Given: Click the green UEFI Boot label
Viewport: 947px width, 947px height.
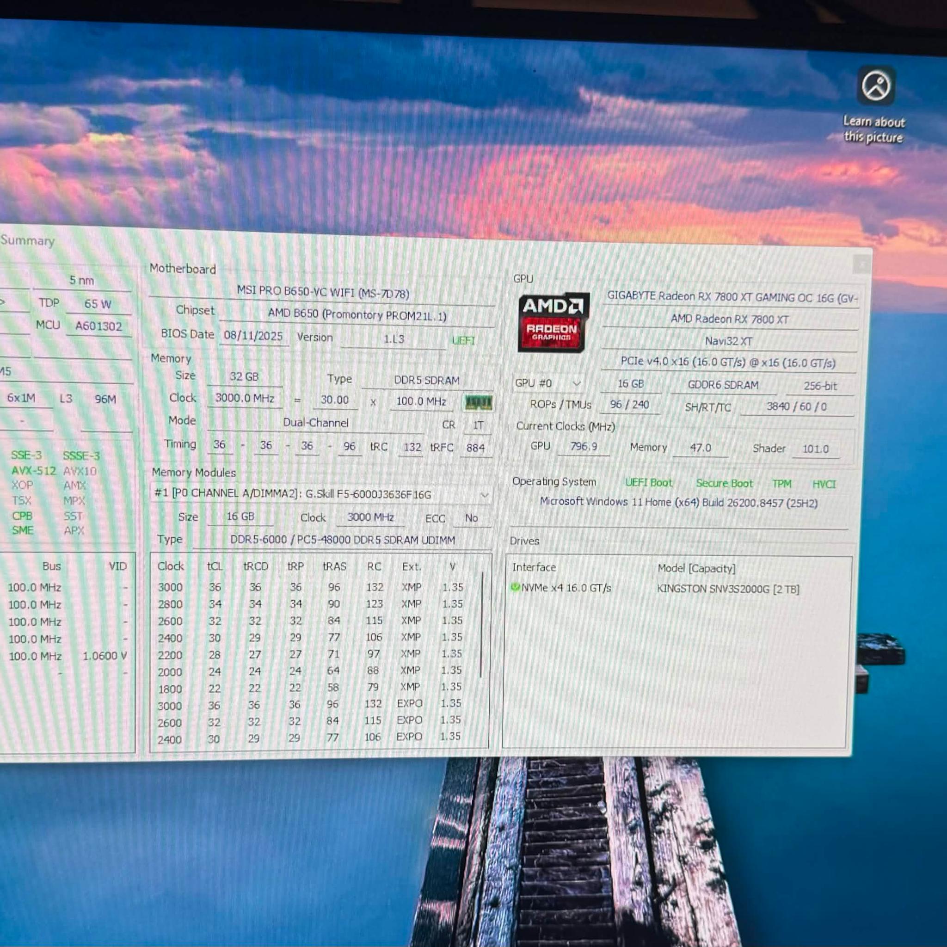Looking at the screenshot, I should 648,483.
